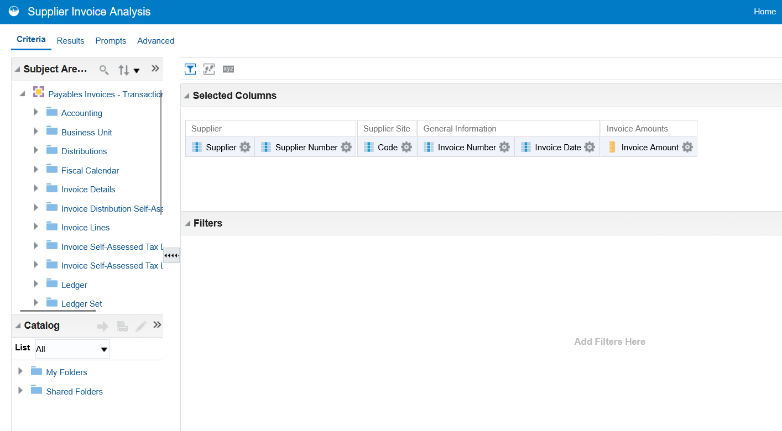Collapse the Catalog panel triangle
Viewport: 782px width, 431px height.
(x=18, y=325)
